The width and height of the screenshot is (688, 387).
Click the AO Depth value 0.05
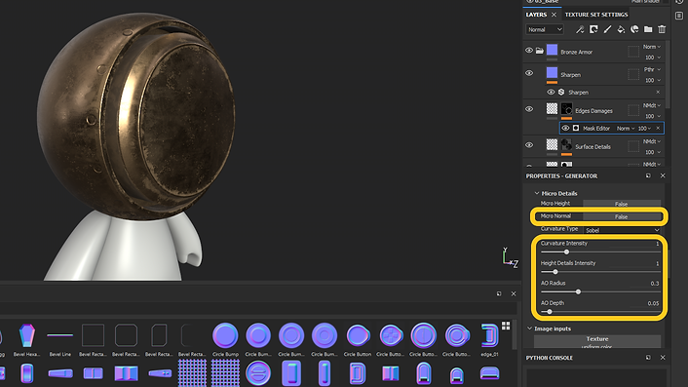653,303
